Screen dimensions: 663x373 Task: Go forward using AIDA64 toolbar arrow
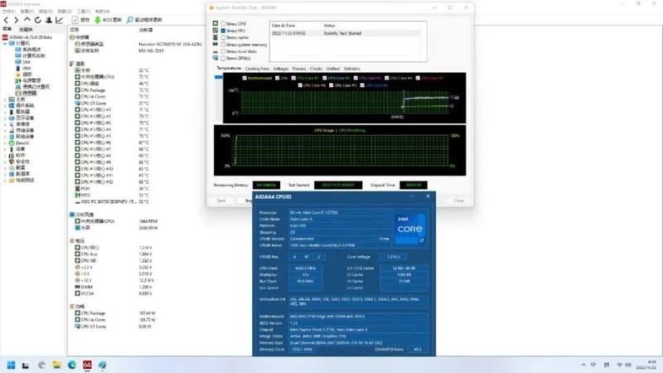(x=16, y=20)
